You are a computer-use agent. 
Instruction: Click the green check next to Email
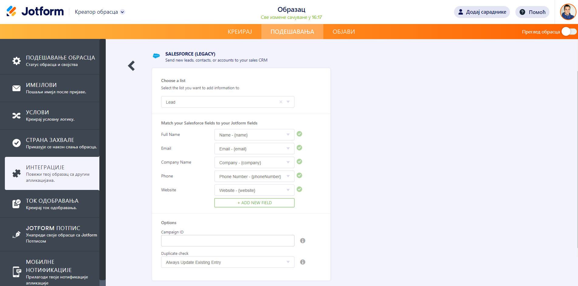[x=299, y=148]
